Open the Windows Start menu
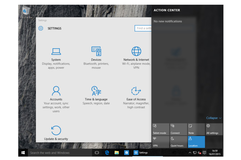241x160 pixels. click(23, 152)
